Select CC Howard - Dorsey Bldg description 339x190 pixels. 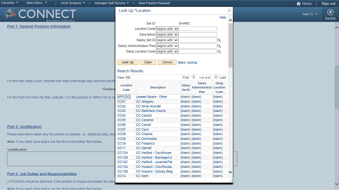pos(154,172)
